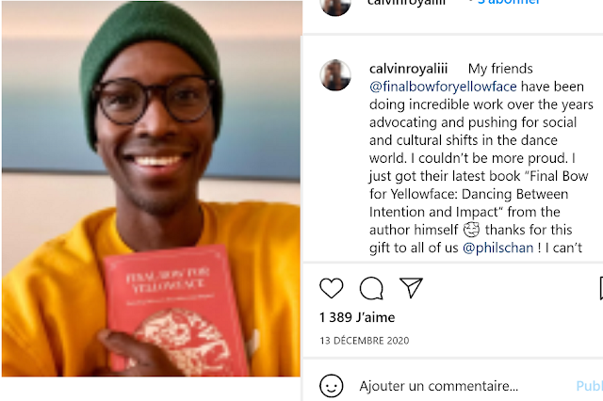This screenshot has width=603, height=401.
Task: Click the Publier button
Action: pos(590,386)
